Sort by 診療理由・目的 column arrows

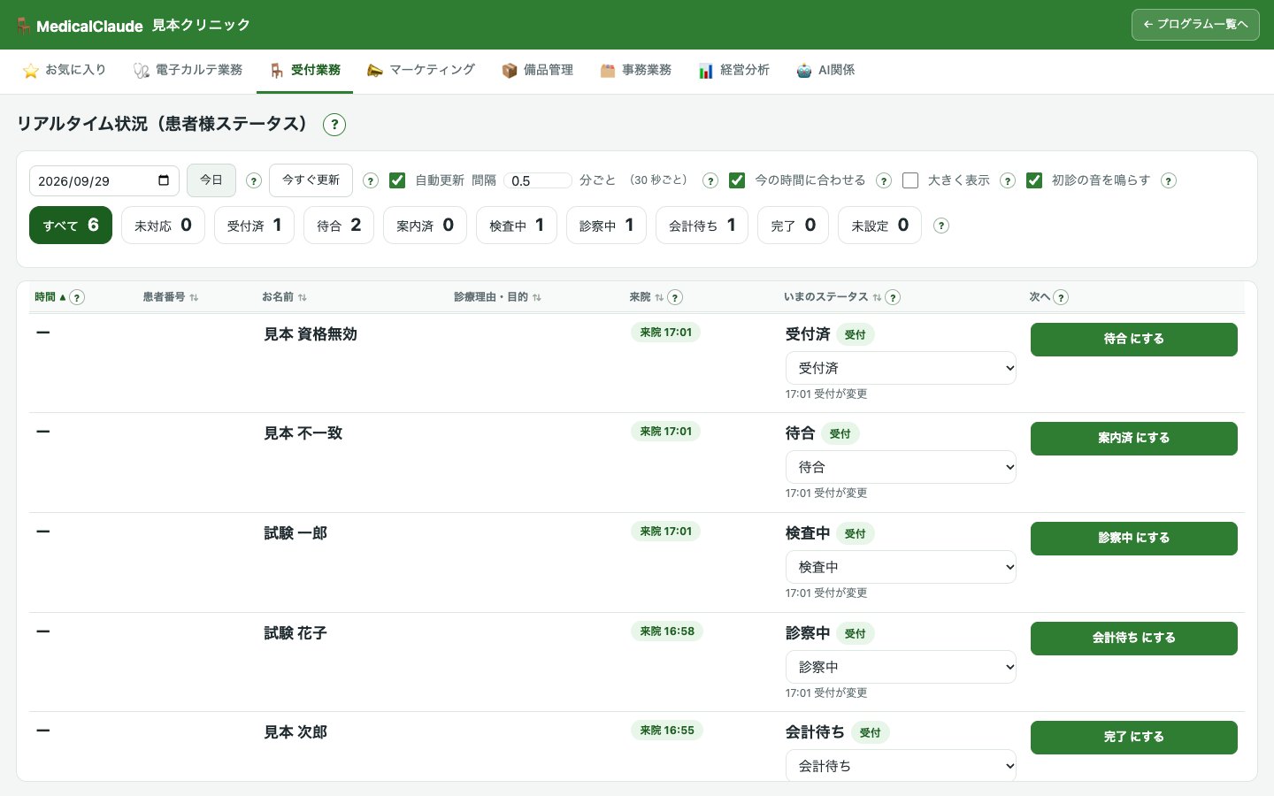pos(537,298)
